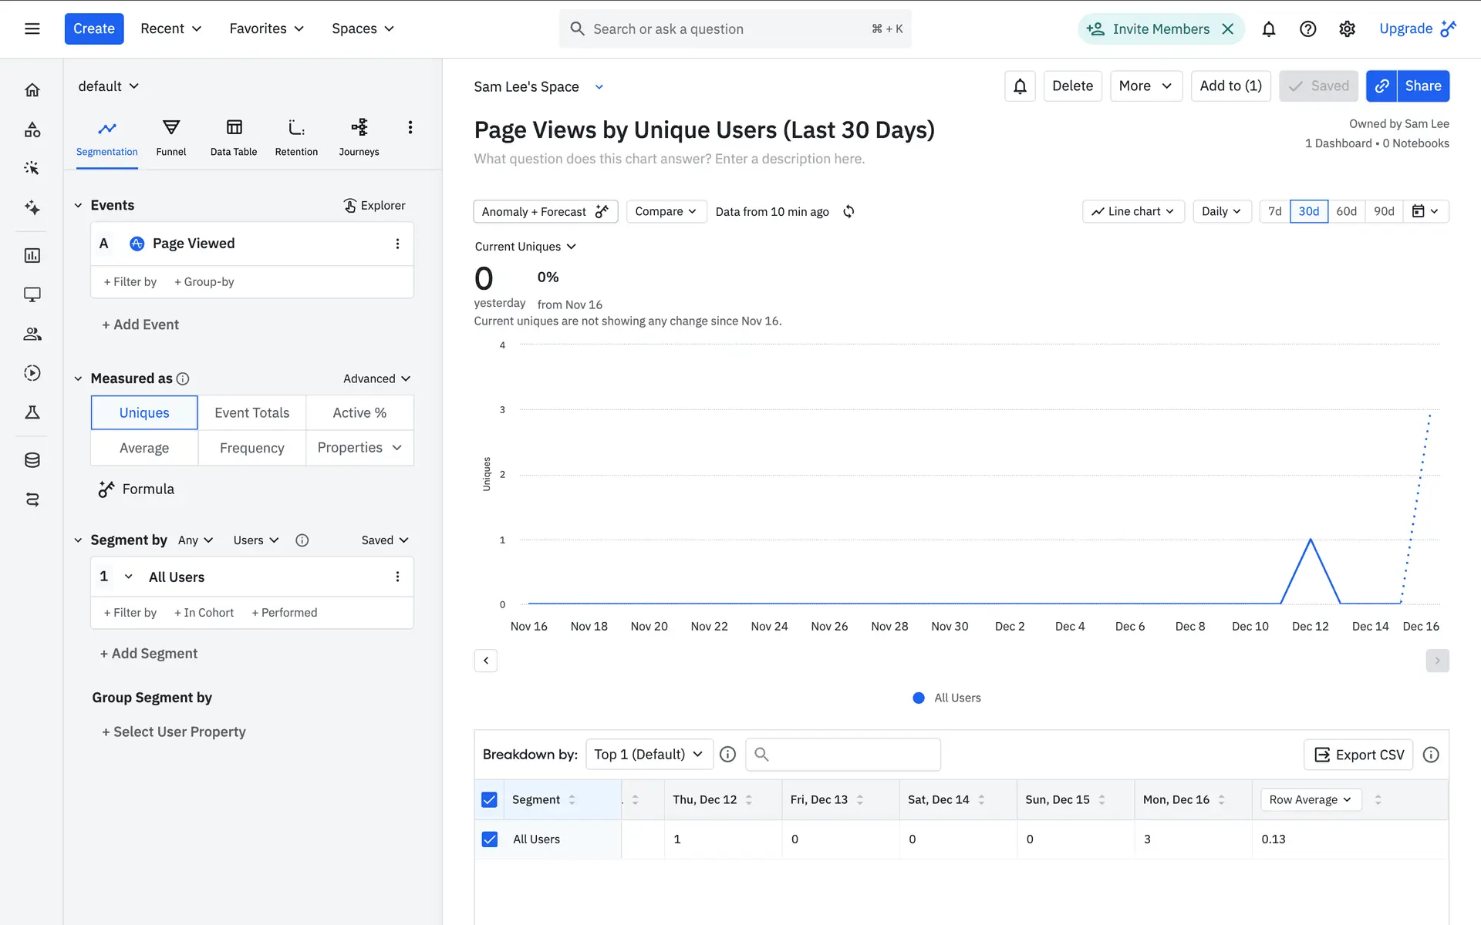Click the copy link icon
Image resolution: width=1481 pixels, height=925 pixels.
[1382, 86]
